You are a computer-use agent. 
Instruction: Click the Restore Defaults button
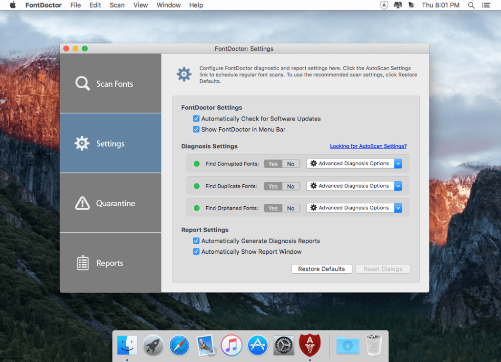321,268
